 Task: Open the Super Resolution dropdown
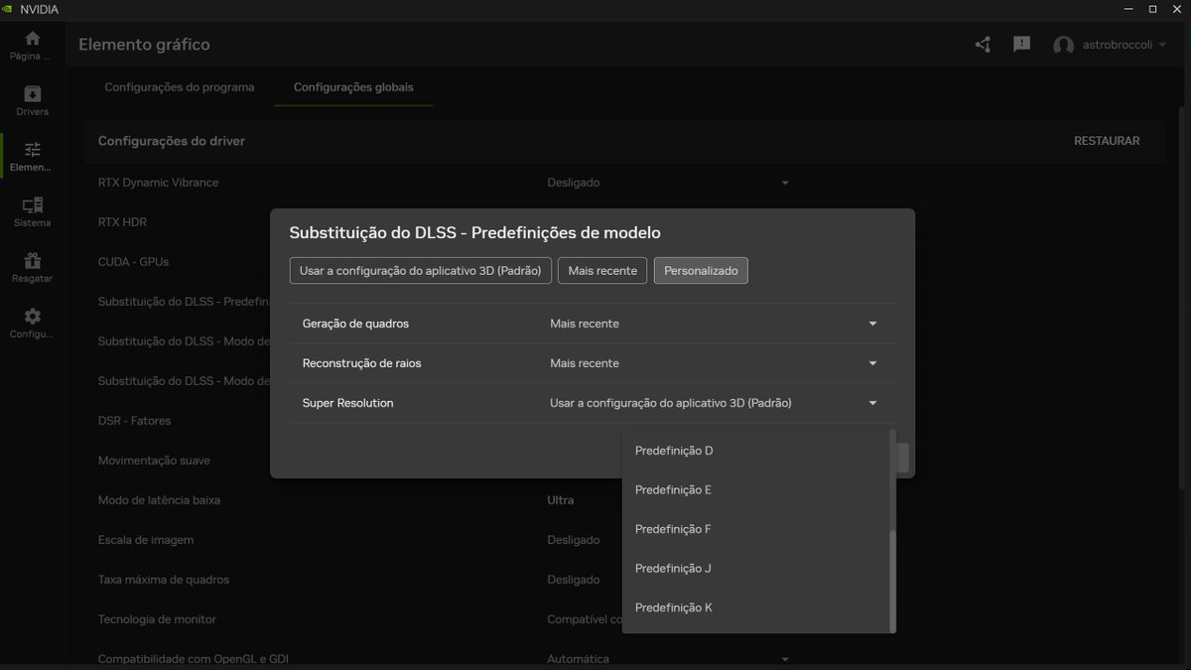715,403
